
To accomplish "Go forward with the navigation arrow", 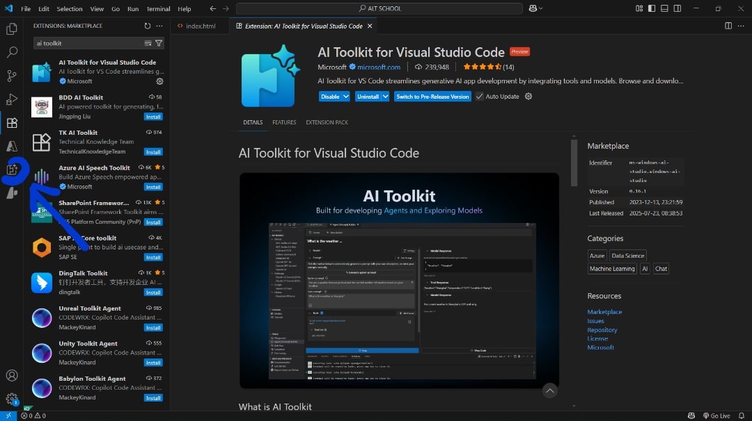I will (226, 8).
